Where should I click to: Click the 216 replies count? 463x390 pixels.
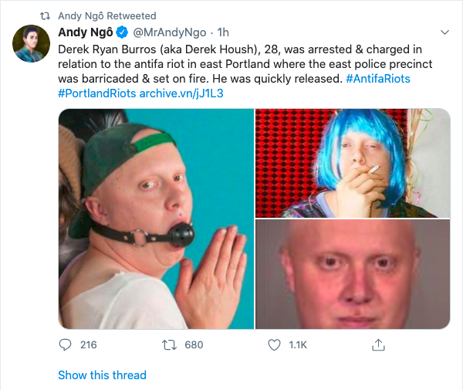[88, 344]
